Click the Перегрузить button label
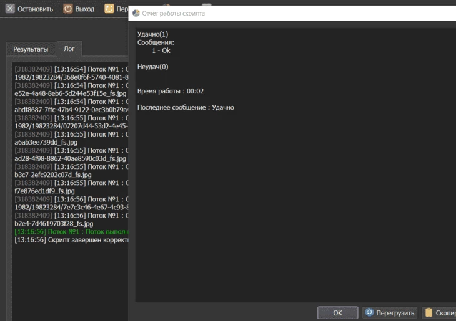The width and height of the screenshot is (456, 321). point(395,313)
